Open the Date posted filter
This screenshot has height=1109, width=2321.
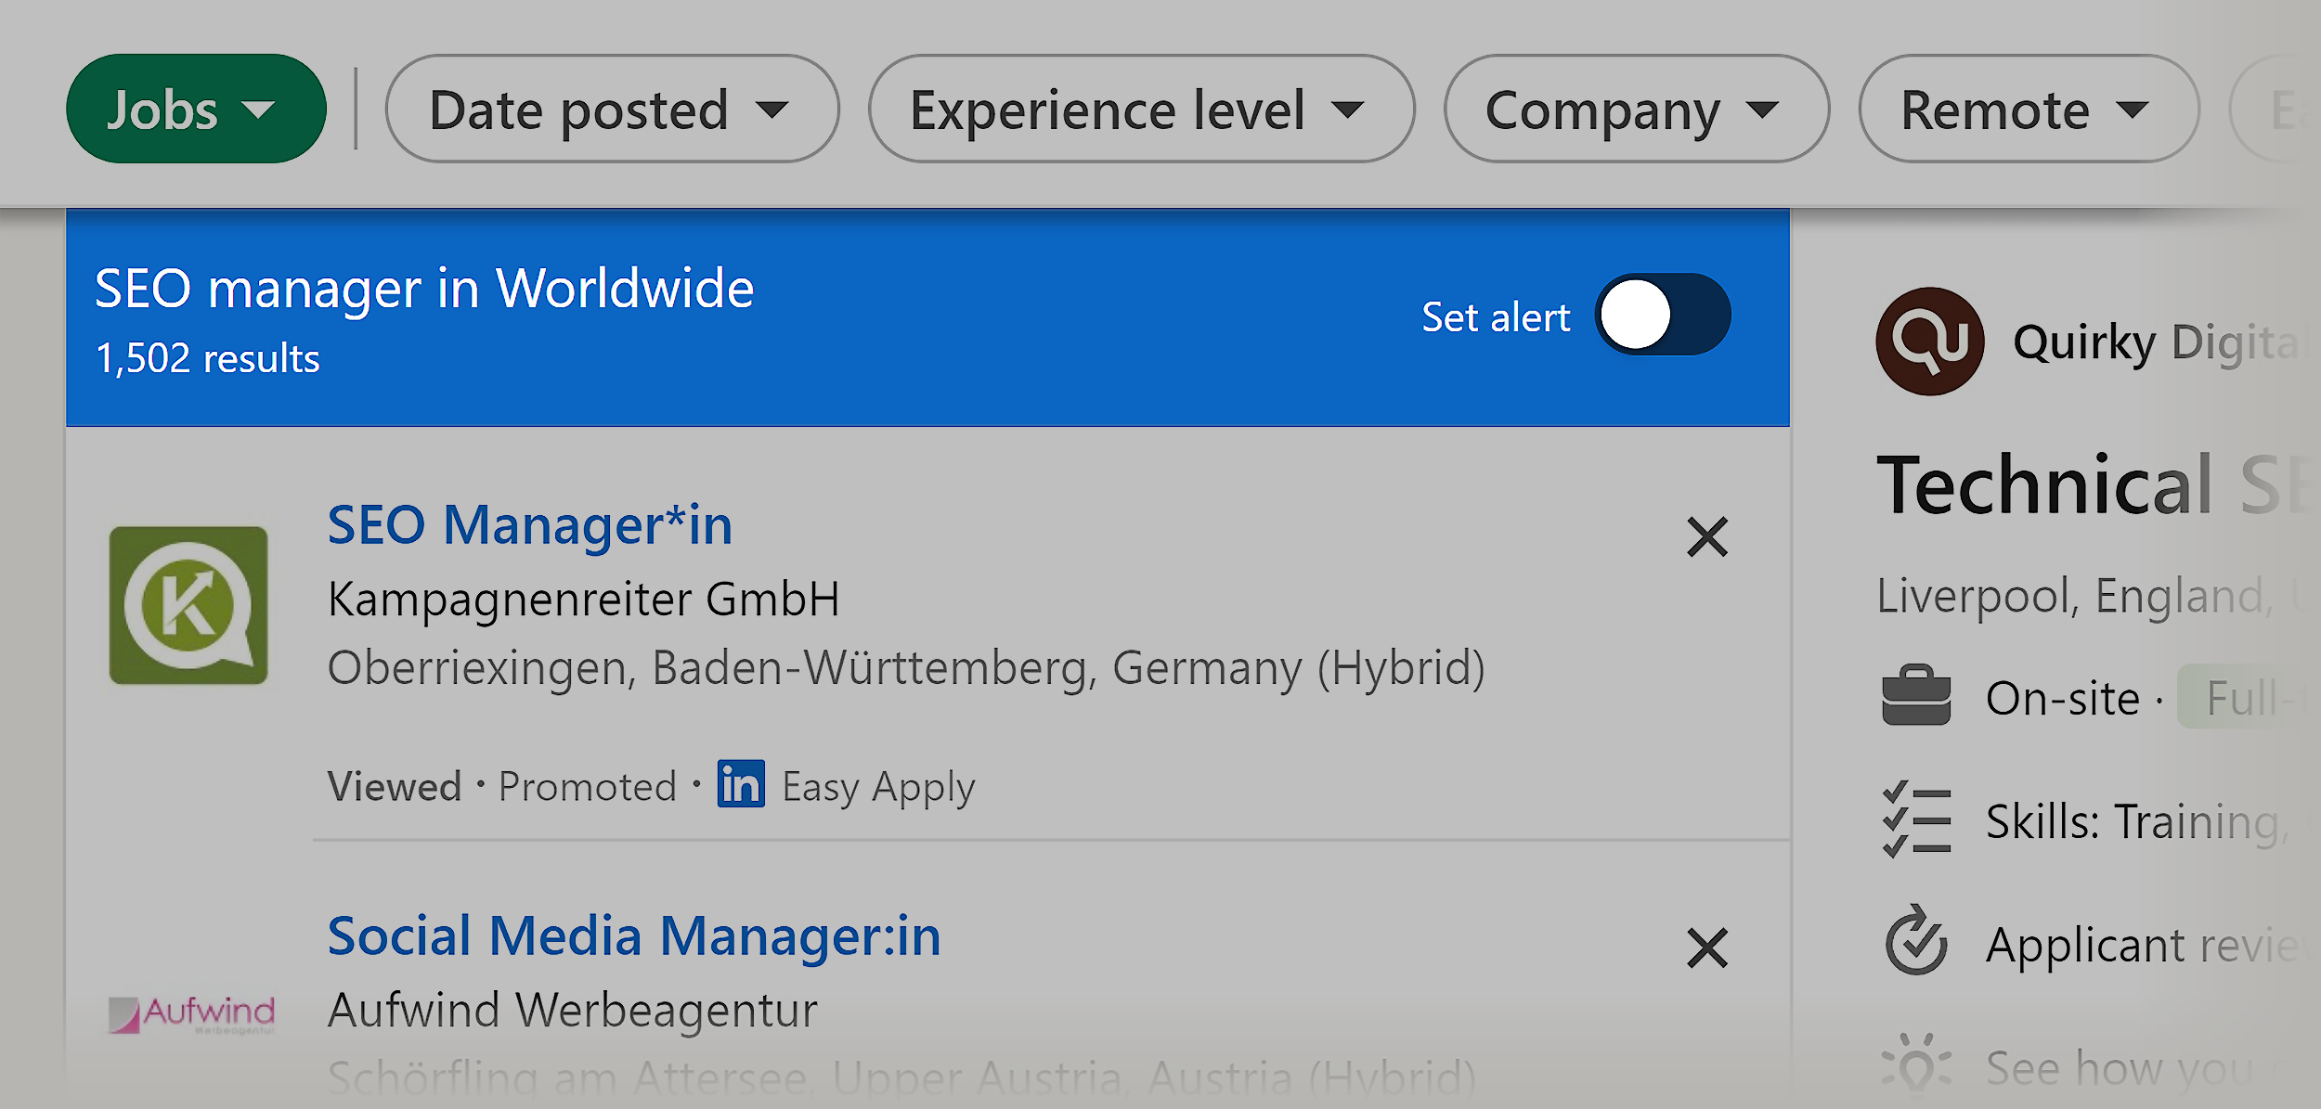611,109
